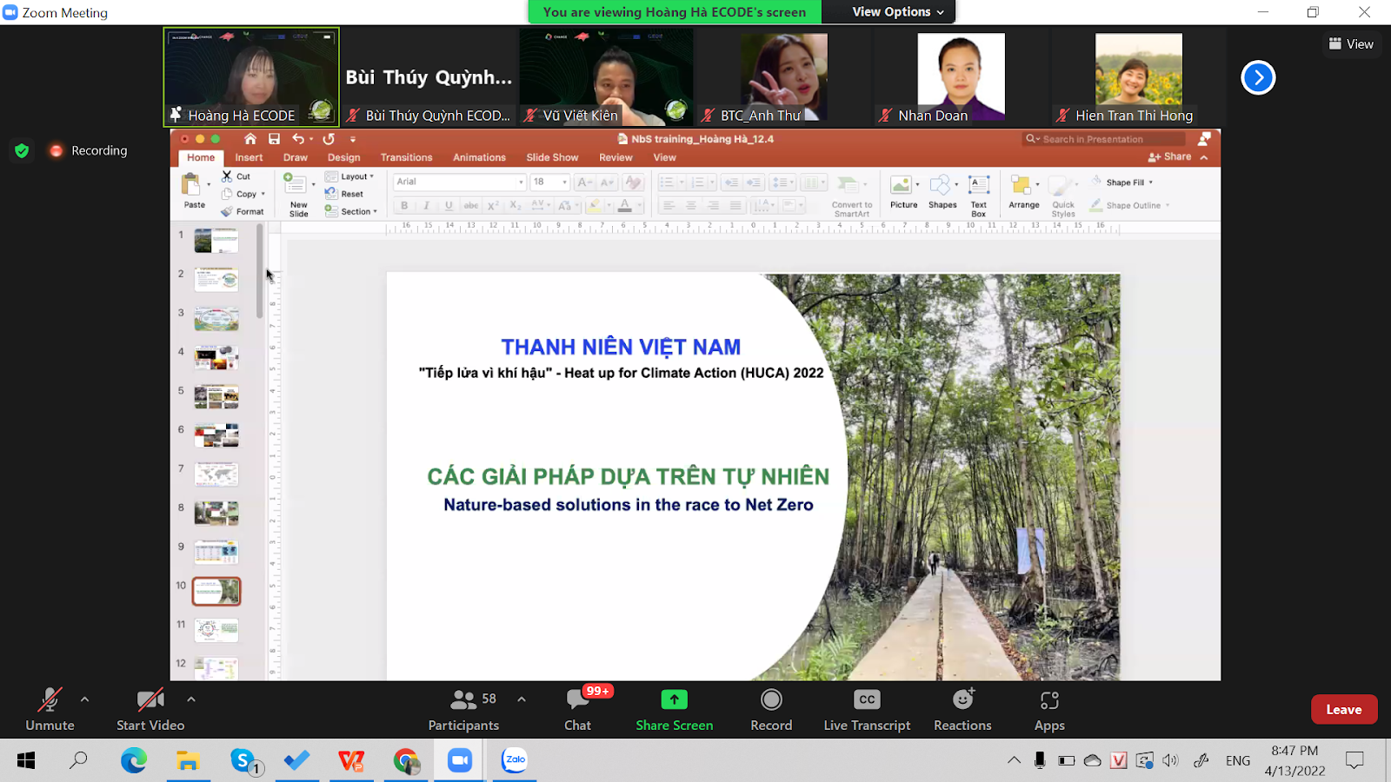Click Cut in the ribbon
Viewport: 1391px width, 782px height.
[236, 176]
